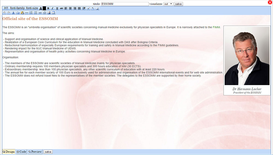This screenshot has height=155, width=273.
Task: Center align the text
Action: coord(70,8)
